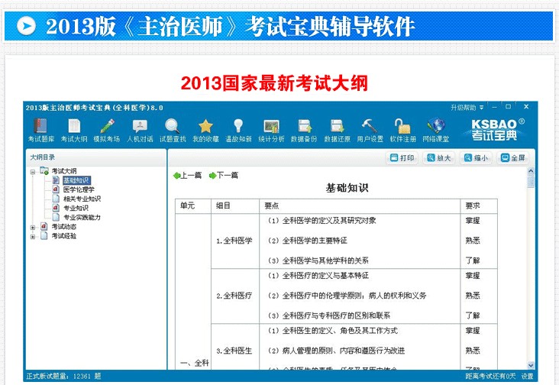Screen dimensions: 559x385
Task: Click scrollbar up arrow in content pane
Action: click(x=531, y=171)
